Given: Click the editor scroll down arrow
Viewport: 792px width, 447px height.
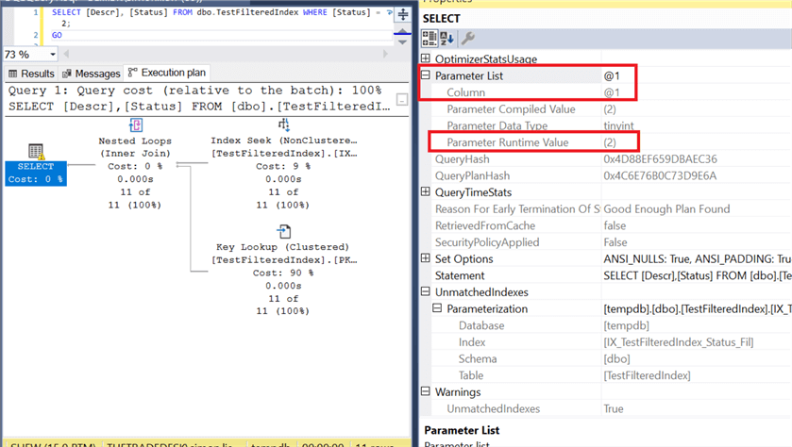Looking at the screenshot, I should click(x=402, y=42).
